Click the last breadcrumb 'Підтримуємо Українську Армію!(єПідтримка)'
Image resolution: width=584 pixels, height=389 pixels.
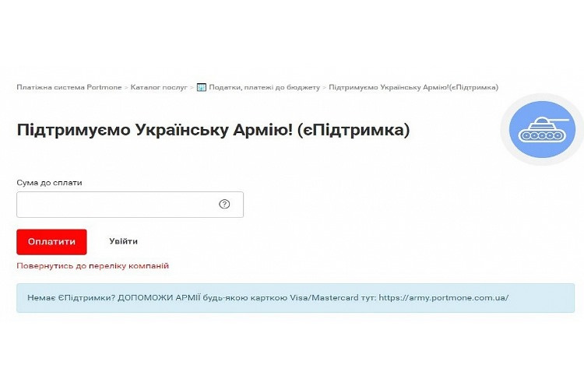point(413,87)
